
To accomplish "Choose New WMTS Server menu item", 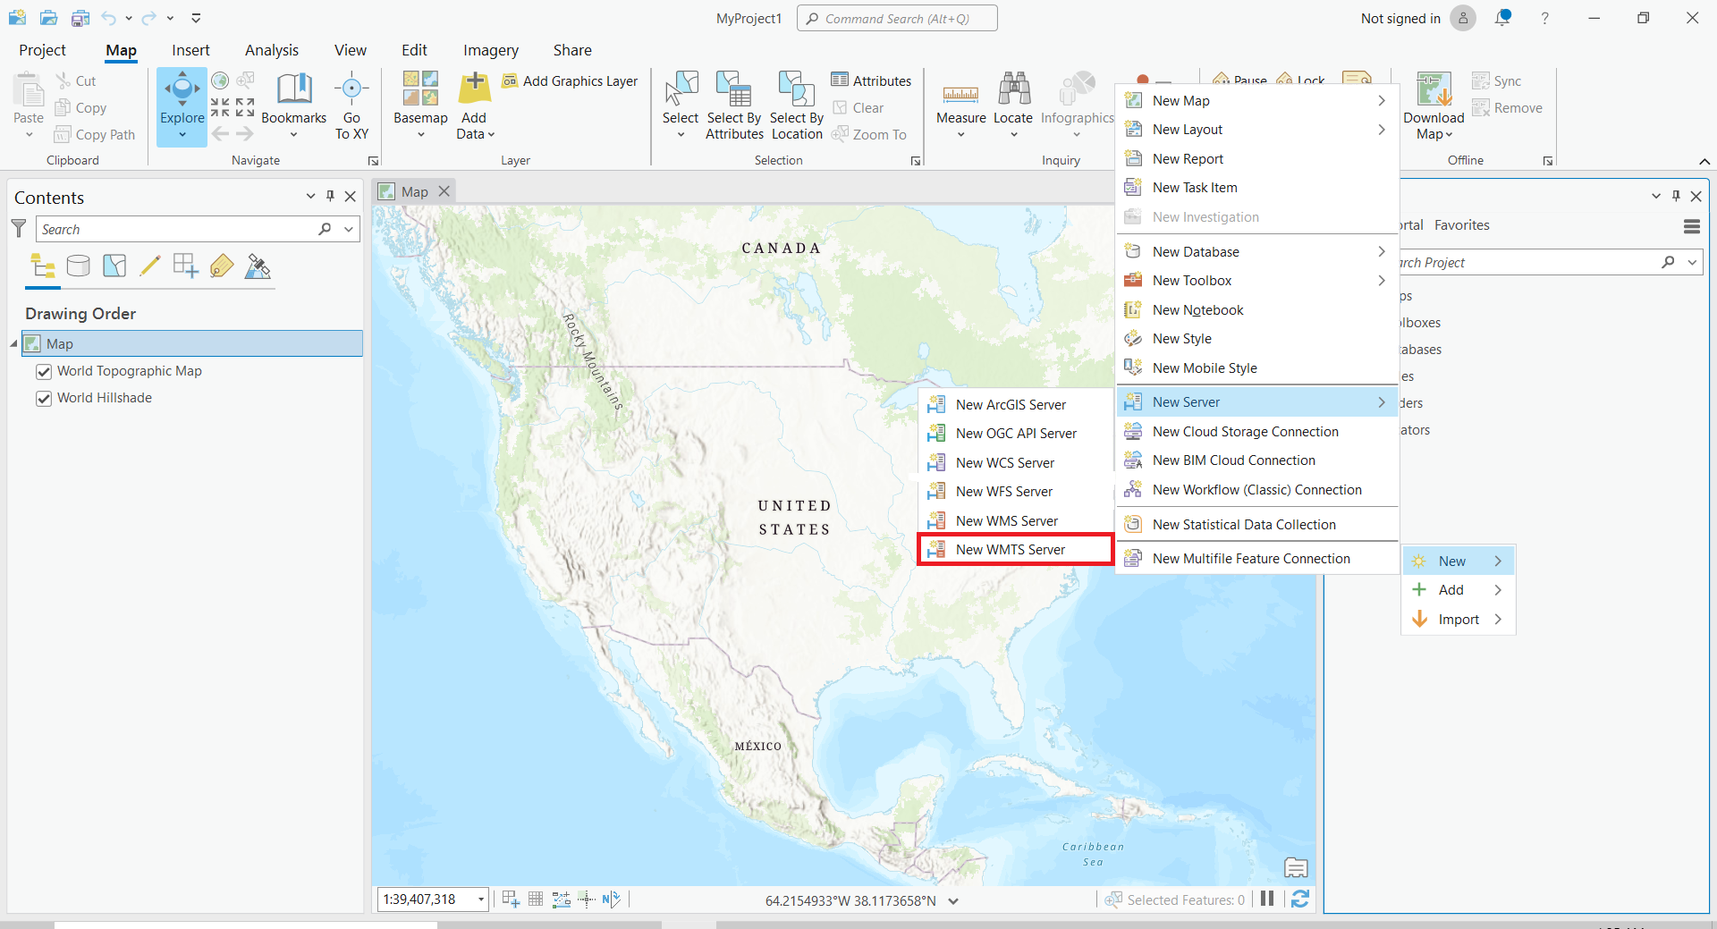I will pos(1011,550).
